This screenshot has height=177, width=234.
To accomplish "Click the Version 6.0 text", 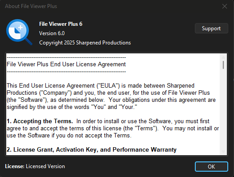I will tap(52, 33).
